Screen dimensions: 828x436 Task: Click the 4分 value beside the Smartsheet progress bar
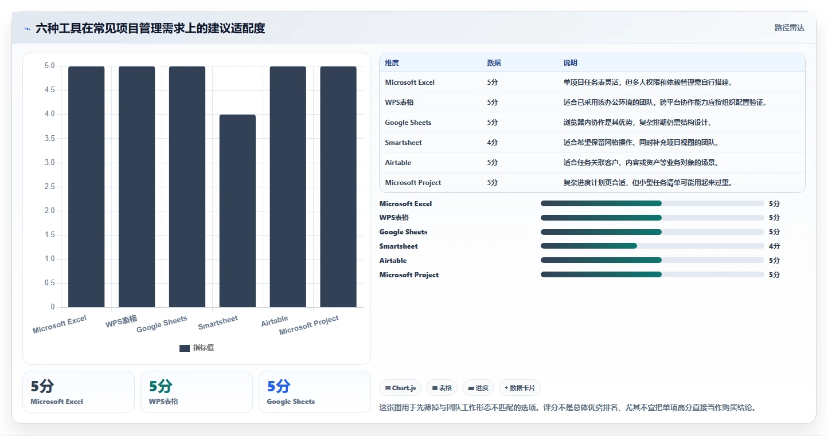(x=774, y=246)
